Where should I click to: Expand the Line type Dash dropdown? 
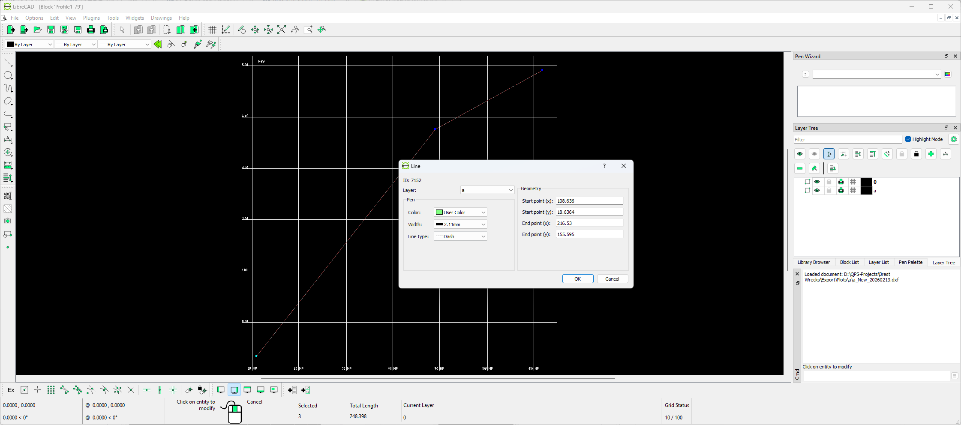point(460,236)
